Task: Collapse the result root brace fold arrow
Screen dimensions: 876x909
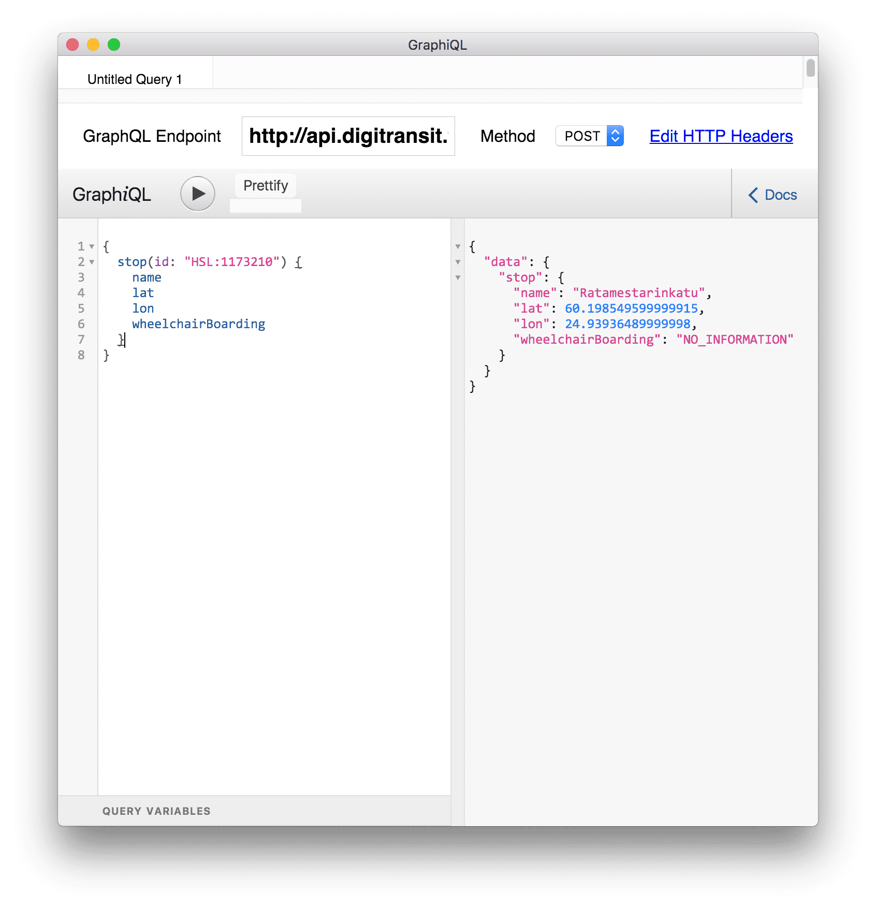Action: [458, 246]
